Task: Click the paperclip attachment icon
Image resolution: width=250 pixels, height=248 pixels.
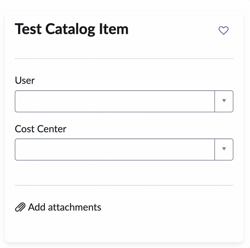Action: tap(20, 207)
